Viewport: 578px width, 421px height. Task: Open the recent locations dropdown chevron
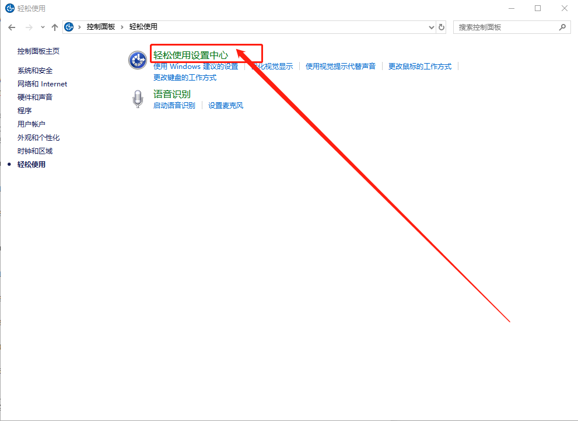(x=43, y=27)
